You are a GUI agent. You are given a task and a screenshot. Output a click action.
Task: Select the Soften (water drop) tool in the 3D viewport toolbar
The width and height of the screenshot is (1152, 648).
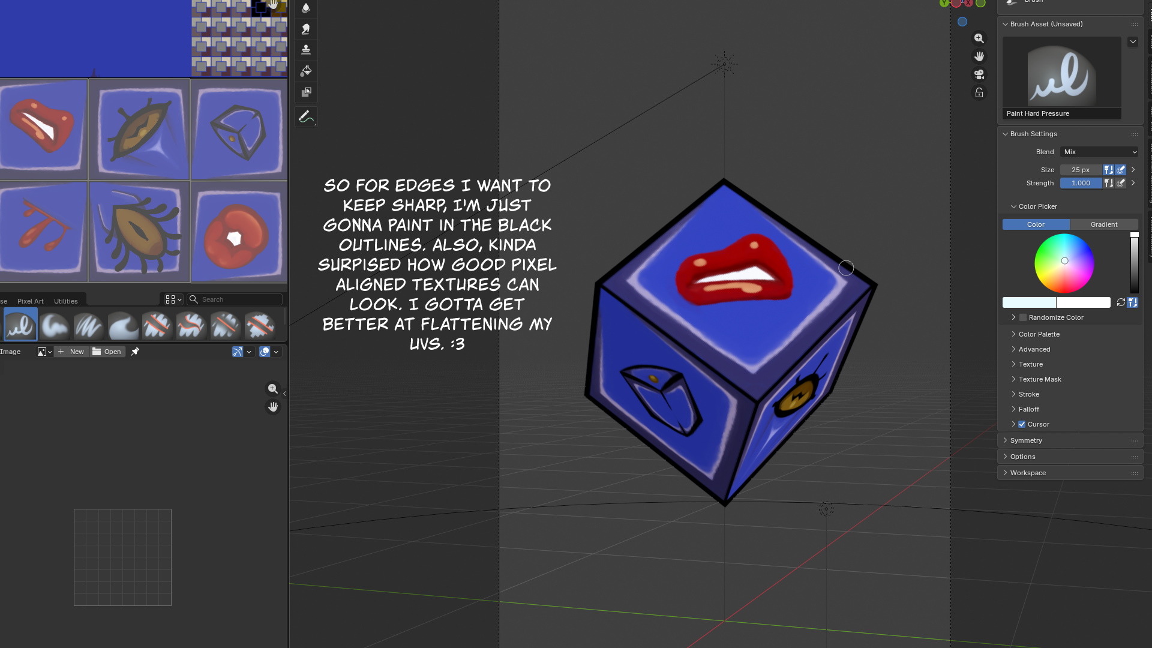tap(306, 8)
